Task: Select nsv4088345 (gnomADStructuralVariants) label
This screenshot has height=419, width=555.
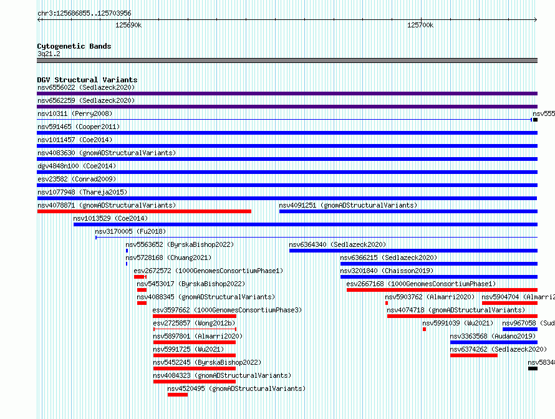Action: point(206,297)
